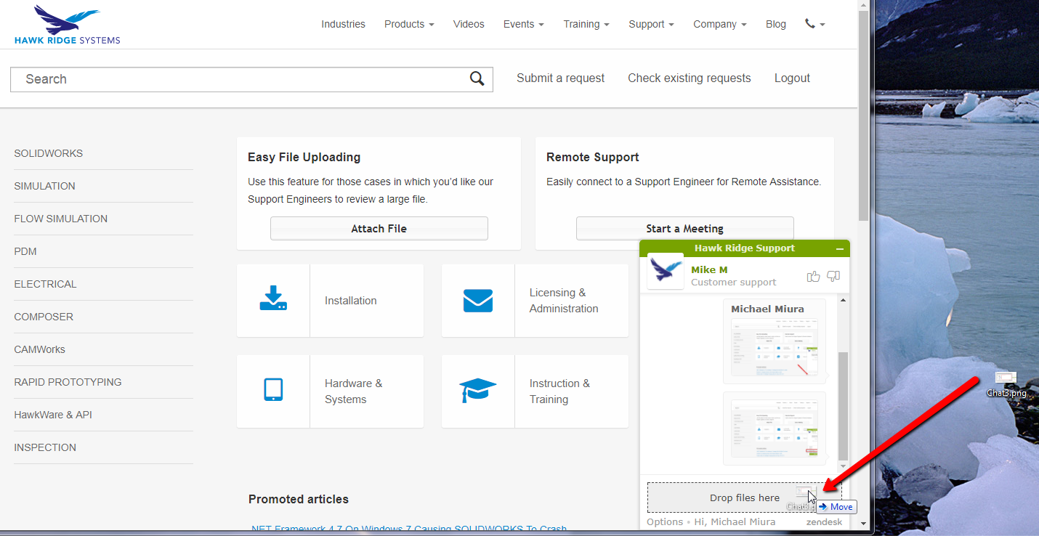
Task: Click the Attach File button
Action: (379, 228)
